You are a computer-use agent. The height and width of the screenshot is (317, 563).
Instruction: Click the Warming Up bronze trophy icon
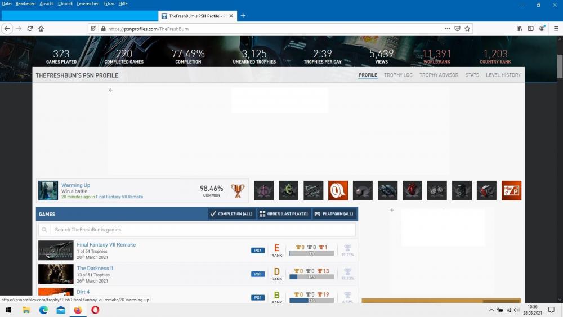pyautogui.click(x=238, y=190)
